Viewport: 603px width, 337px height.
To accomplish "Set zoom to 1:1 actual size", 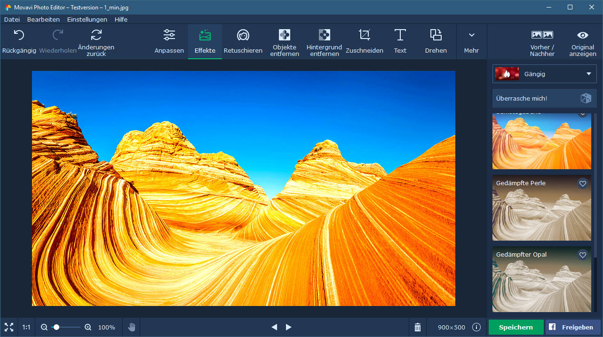I will 26,327.
